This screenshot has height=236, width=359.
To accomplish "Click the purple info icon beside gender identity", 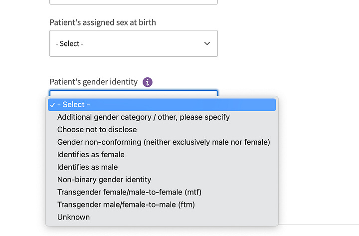I will [x=147, y=82].
